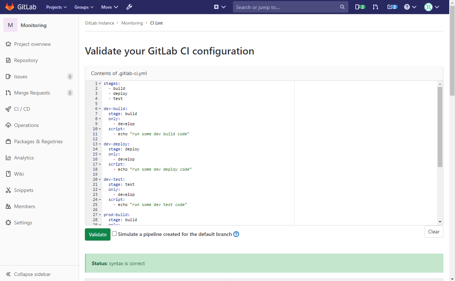Open the issues list icon in top navigation

pyautogui.click(x=360, y=6)
